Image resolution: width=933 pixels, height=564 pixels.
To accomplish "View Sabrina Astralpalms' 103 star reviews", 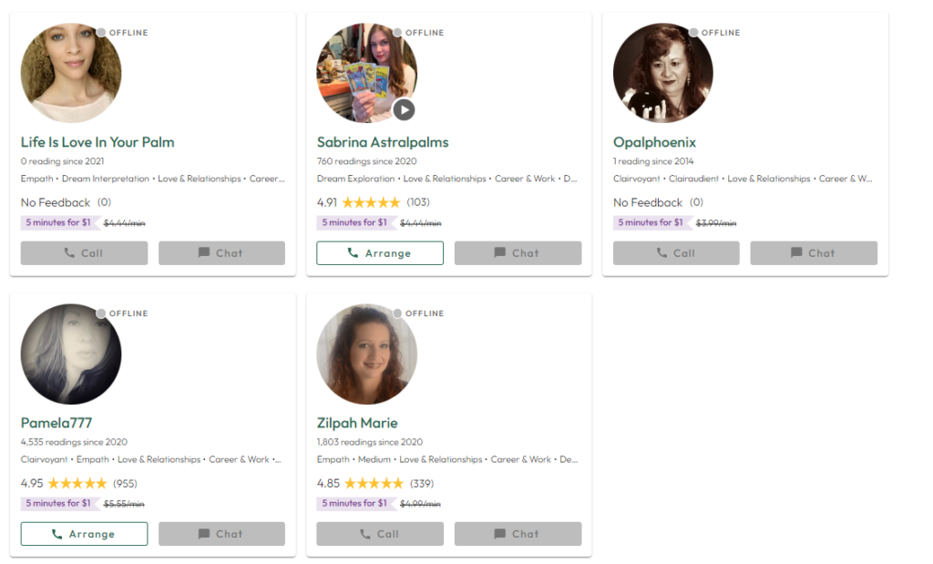I will (371, 202).
